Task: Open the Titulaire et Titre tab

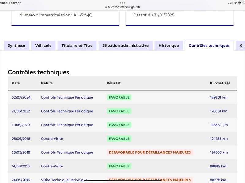Action: pyautogui.click(x=77, y=45)
